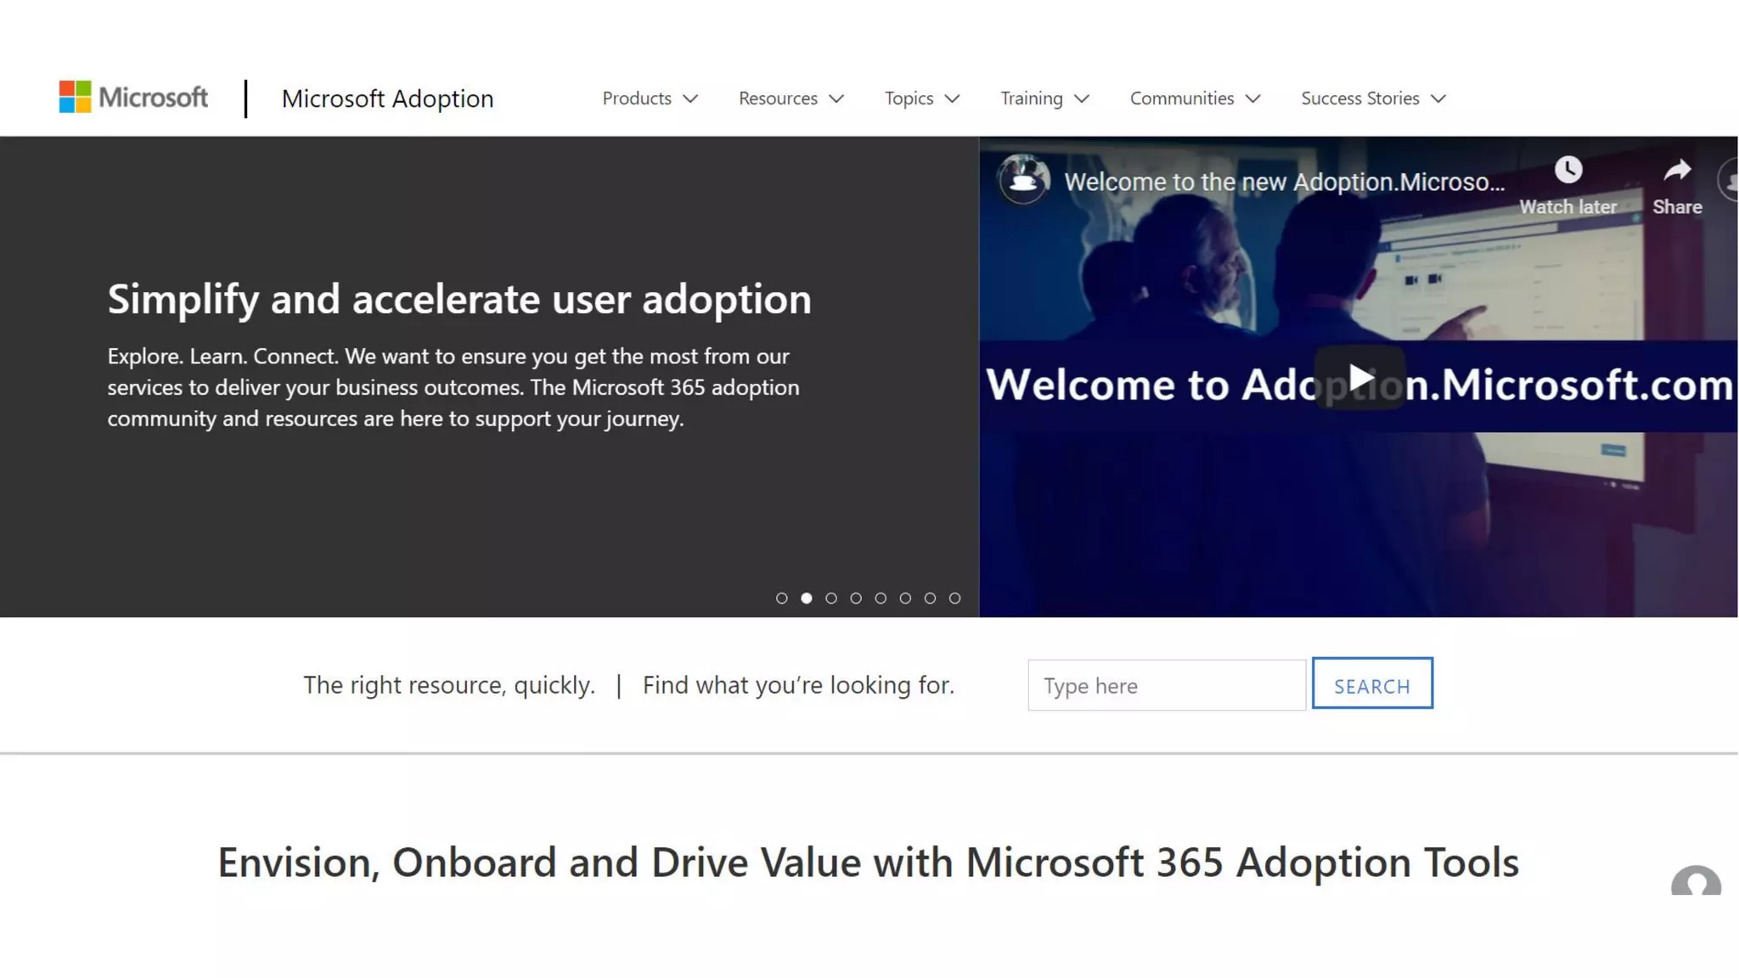Viewport: 1739px width, 978px height.
Task: Expand the Resources dropdown menu
Action: point(791,98)
